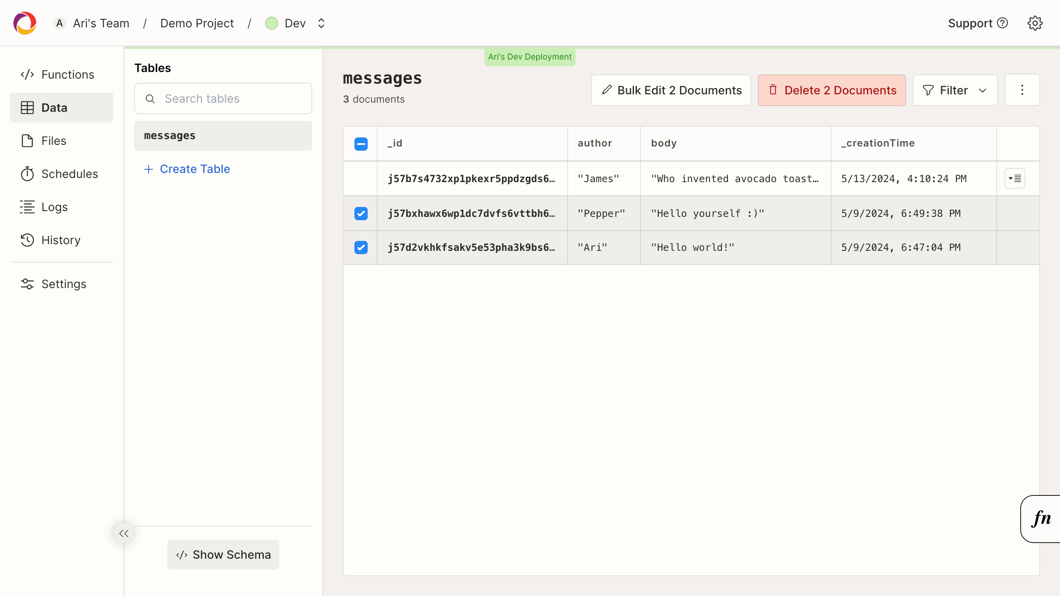Click the id cell starting j57bxhawx6
Image resolution: width=1060 pixels, height=596 pixels.
pyautogui.click(x=472, y=214)
